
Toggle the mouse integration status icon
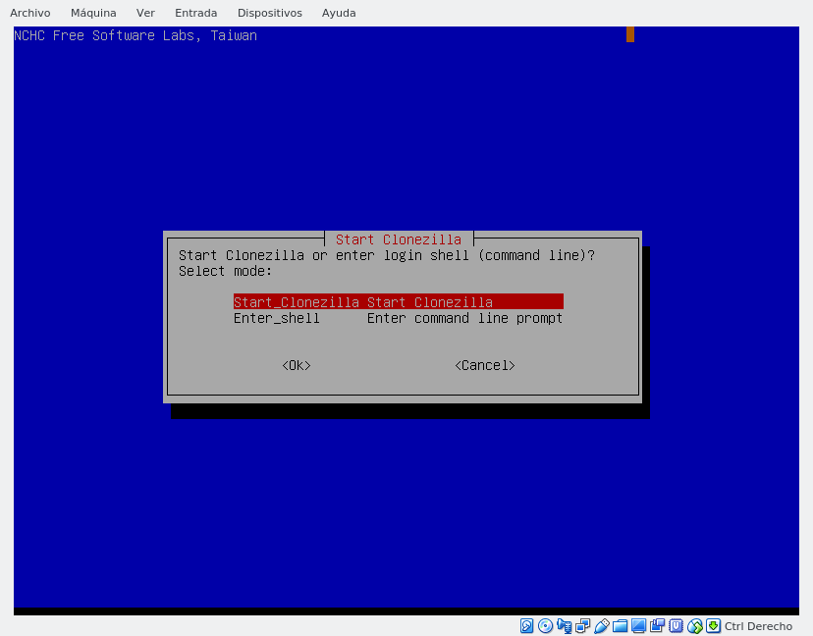(x=695, y=626)
